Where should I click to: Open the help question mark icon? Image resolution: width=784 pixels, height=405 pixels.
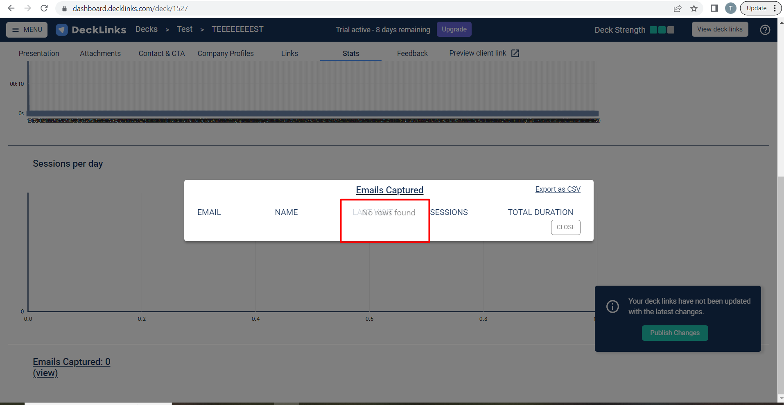[x=765, y=30]
